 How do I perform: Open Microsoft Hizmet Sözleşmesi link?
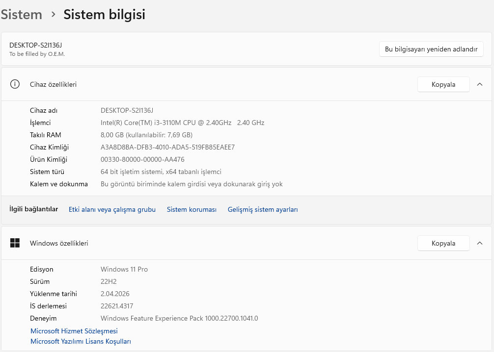(x=74, y=331)
